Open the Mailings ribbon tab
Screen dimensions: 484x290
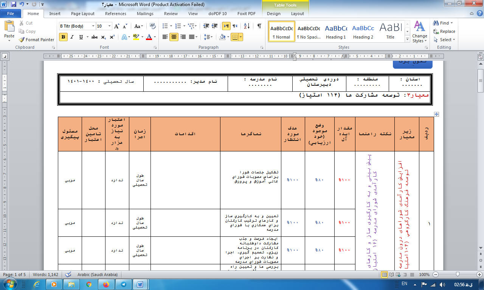click(145, 14)
